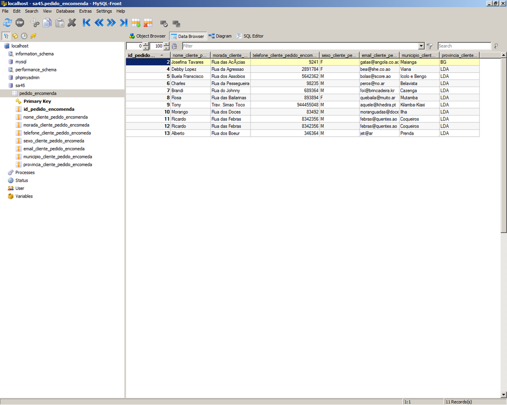This screenshot has height=405, width=507.
Task: Click the Delete X toolbar icon
Action: pos(71,22)
